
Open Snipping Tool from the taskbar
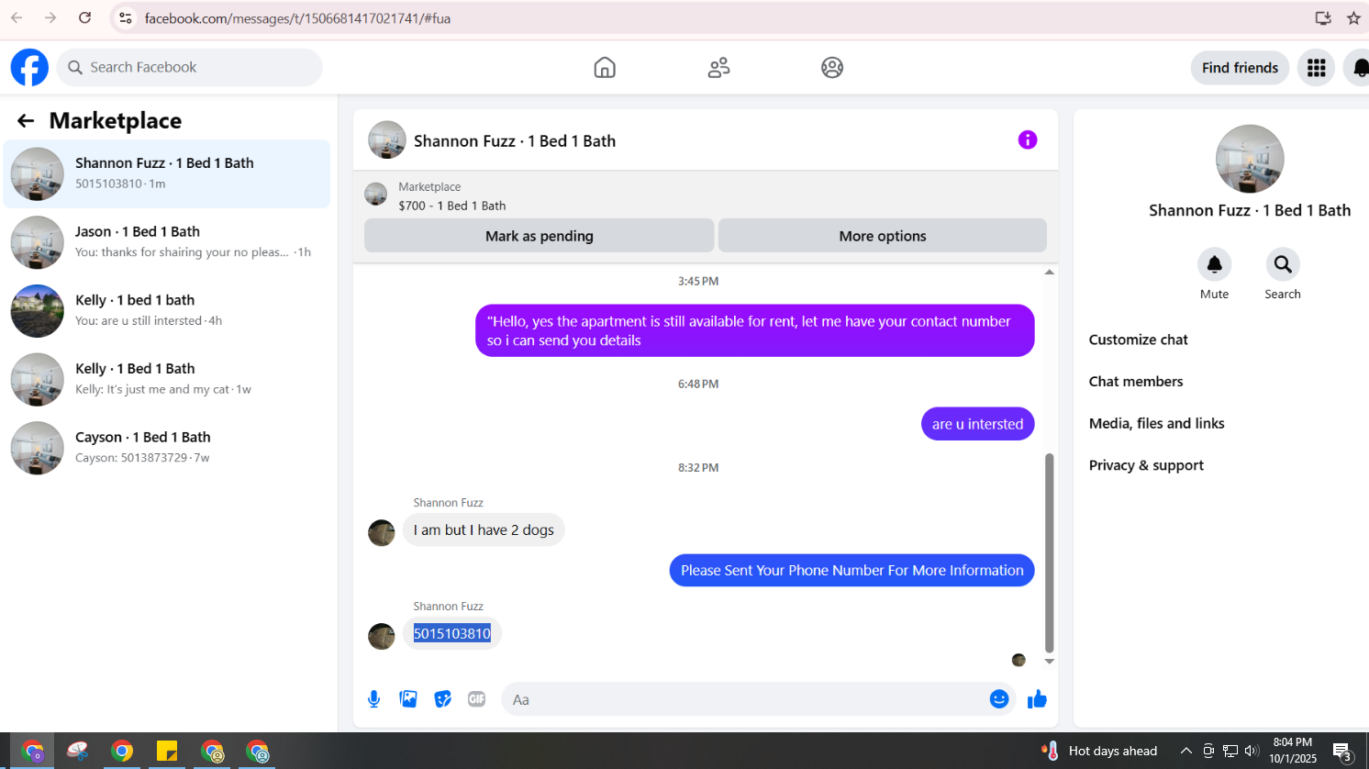coord(78,752)
